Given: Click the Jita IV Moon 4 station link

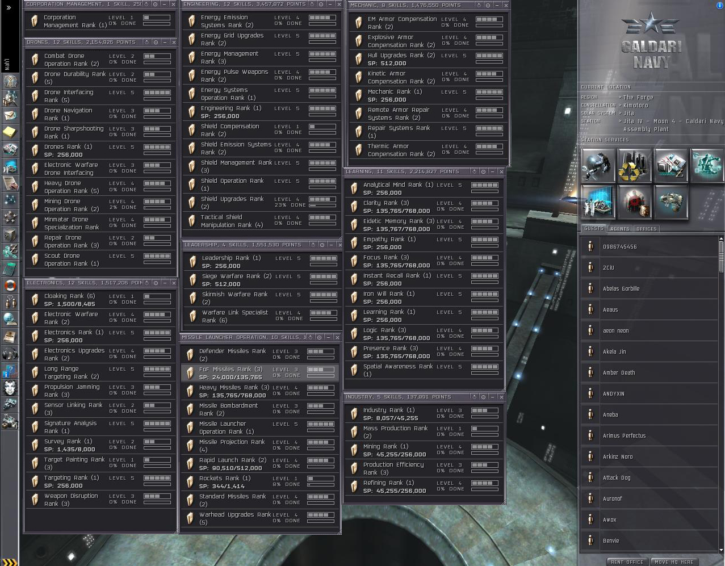Looking at the screenshot, I should (673, 125).
